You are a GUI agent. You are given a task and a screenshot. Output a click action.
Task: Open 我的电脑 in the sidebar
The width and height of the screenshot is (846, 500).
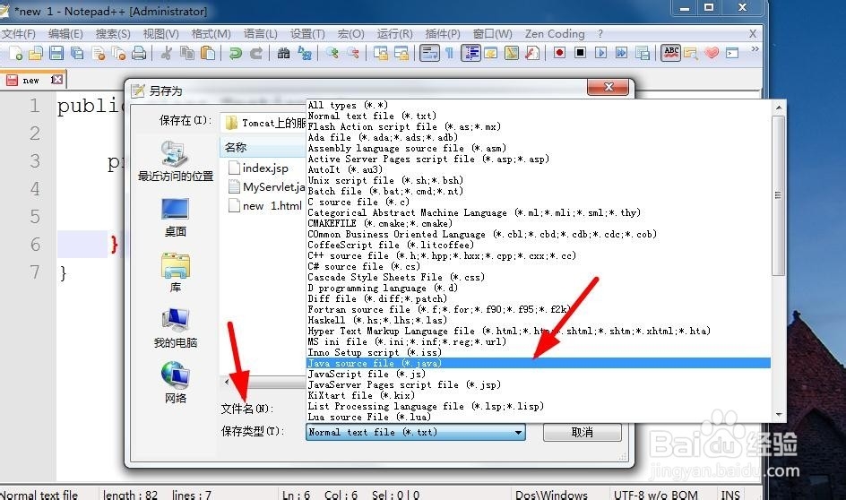coord(176,328)
